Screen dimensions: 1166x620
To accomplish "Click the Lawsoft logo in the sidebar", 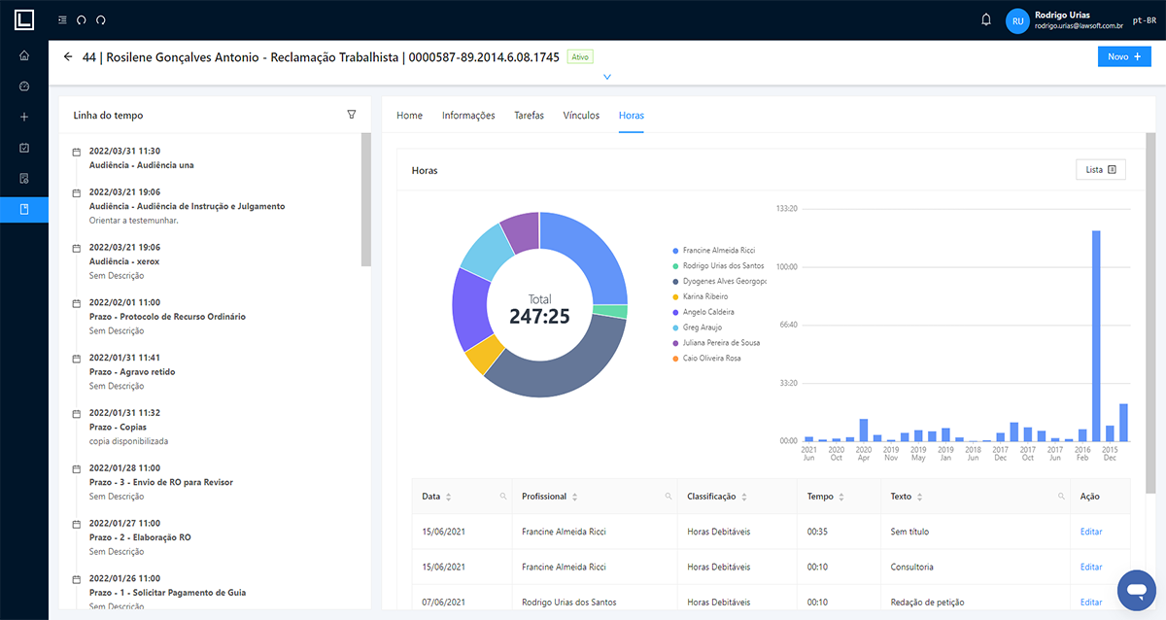I will click(23, 19).
